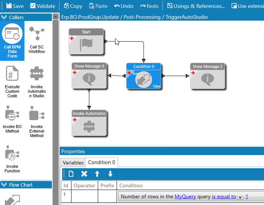This screenshot has height=205, width=264.
Task: Click the Start node output connector arrow
Action: point(106,41)
